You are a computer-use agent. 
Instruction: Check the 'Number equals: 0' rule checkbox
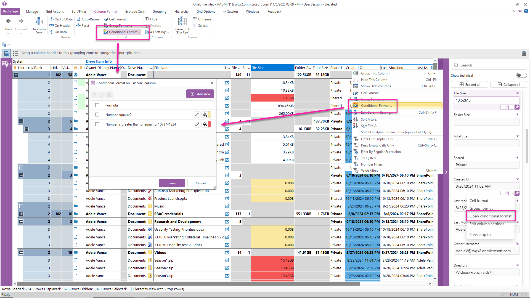(x=97, y=115)
